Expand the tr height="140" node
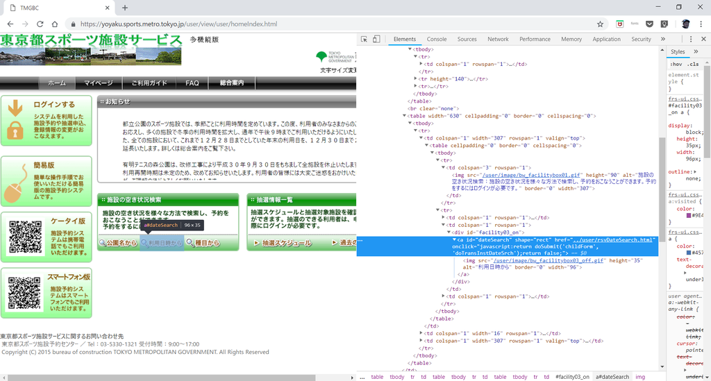The height and width of the screenshot is (381, 711). pyautogui.click(x=415, y=79)
